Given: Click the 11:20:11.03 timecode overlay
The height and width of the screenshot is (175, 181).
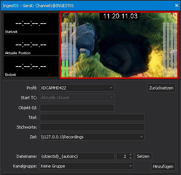Looking at the screenshot, I should coord(120,16).
